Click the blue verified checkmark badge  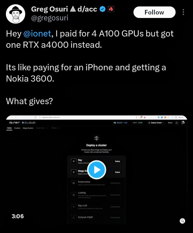(102, 9)
